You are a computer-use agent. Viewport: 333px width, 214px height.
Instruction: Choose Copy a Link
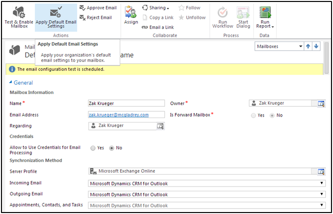(158, 17)
